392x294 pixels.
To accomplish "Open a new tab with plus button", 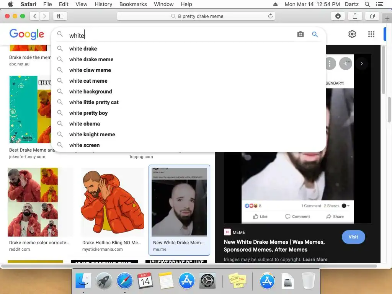I will (387, 18).
